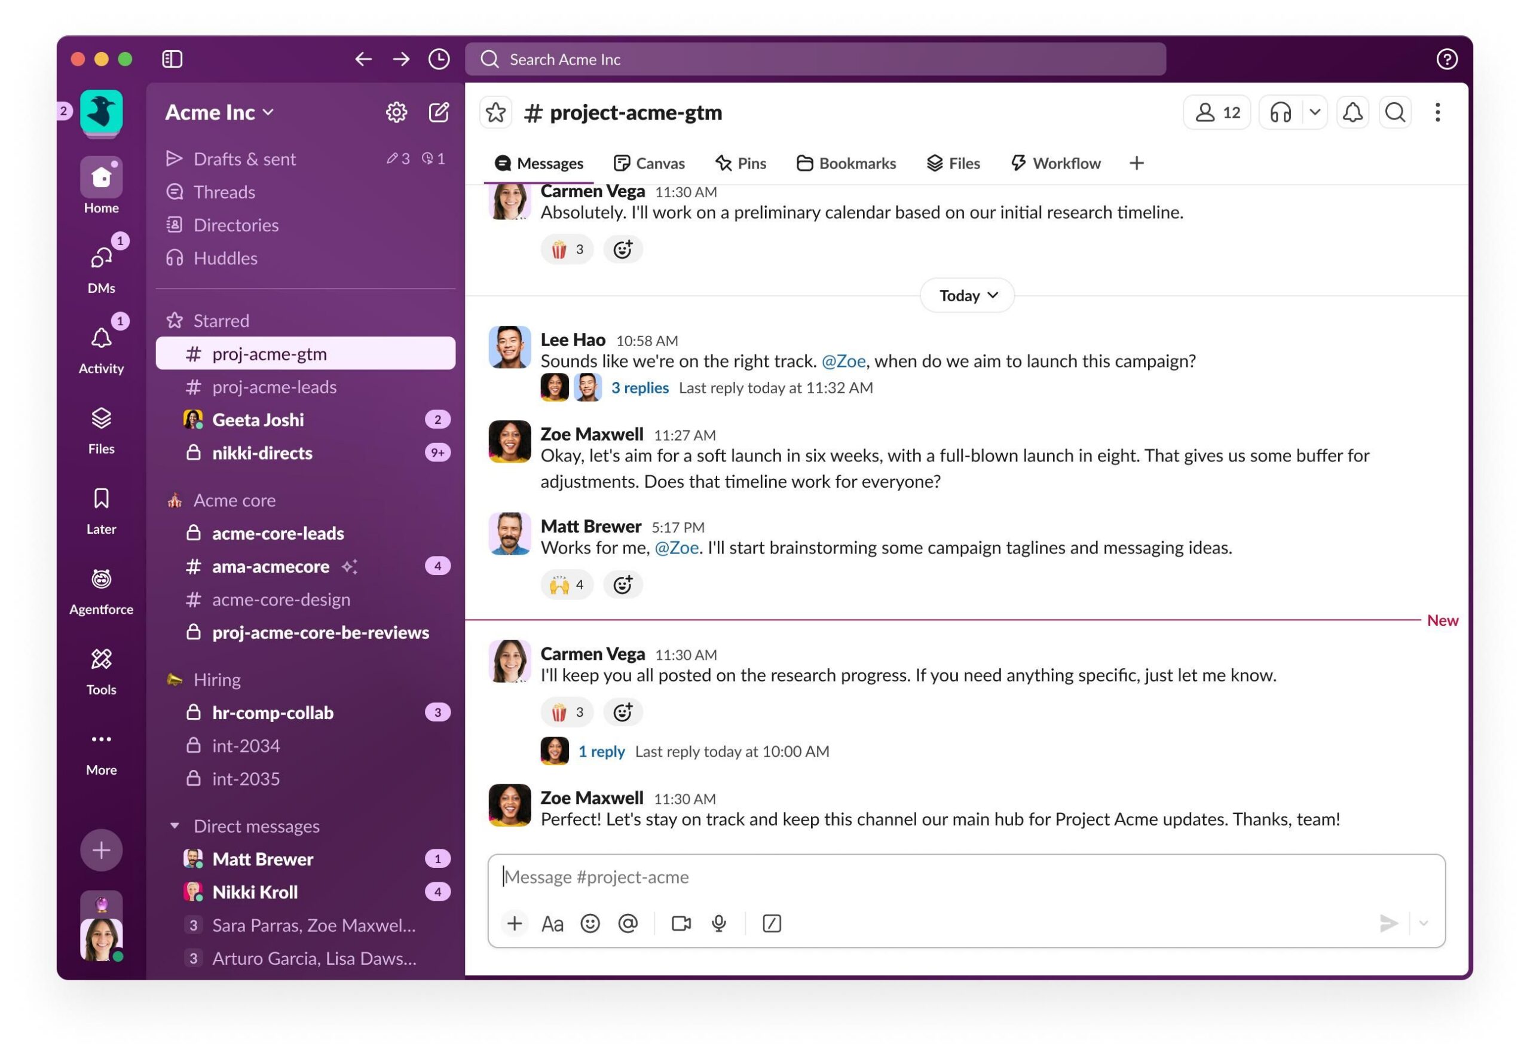Toggle raised hands reaction on Matt's message
Screen dimensions: 1530x1058
[x=567, y=584]
